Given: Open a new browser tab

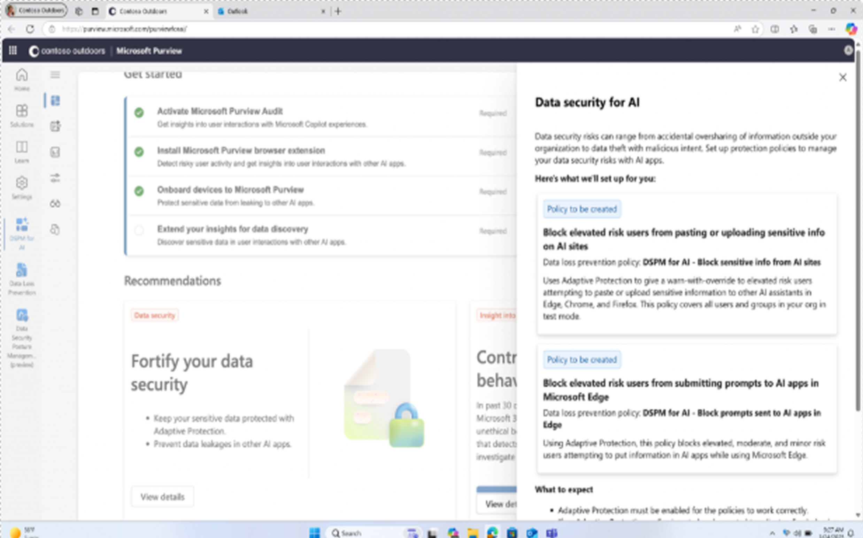Looking at the screenshot, I should click(x=338, y=11).
